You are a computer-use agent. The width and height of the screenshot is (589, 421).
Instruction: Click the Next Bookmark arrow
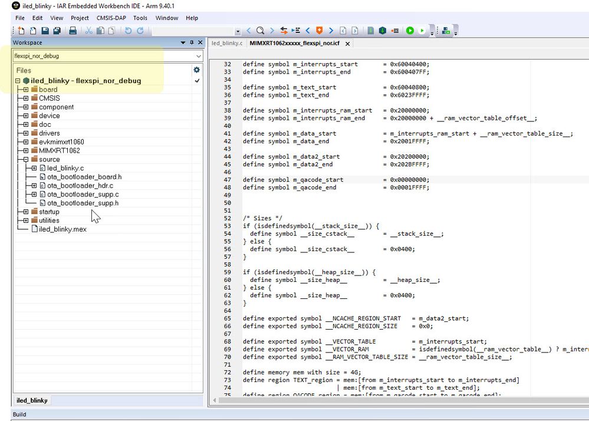point(331,31)
